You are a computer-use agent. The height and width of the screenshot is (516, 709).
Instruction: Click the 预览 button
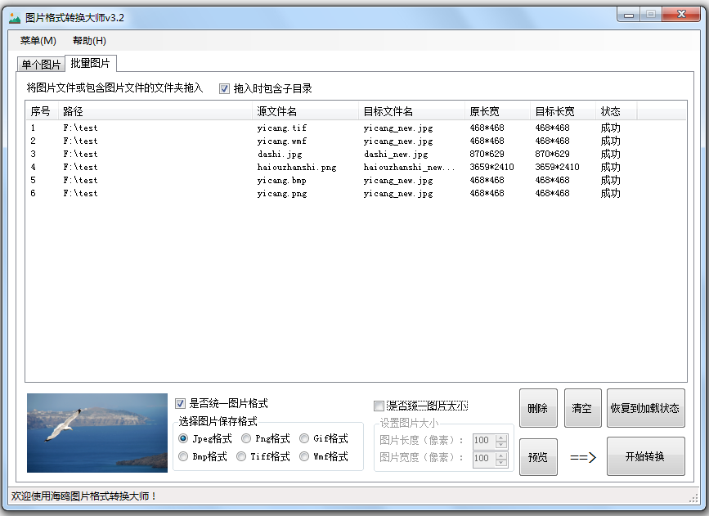(x=538, y=457)
